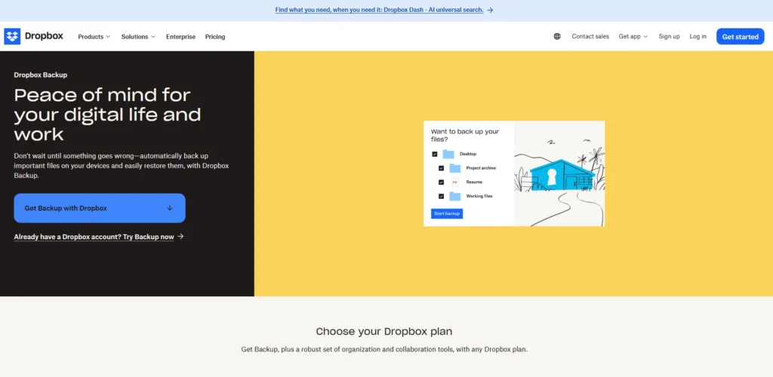Open the Pricing page
This screenshot has width=773, height=377.
pos(215,37)
